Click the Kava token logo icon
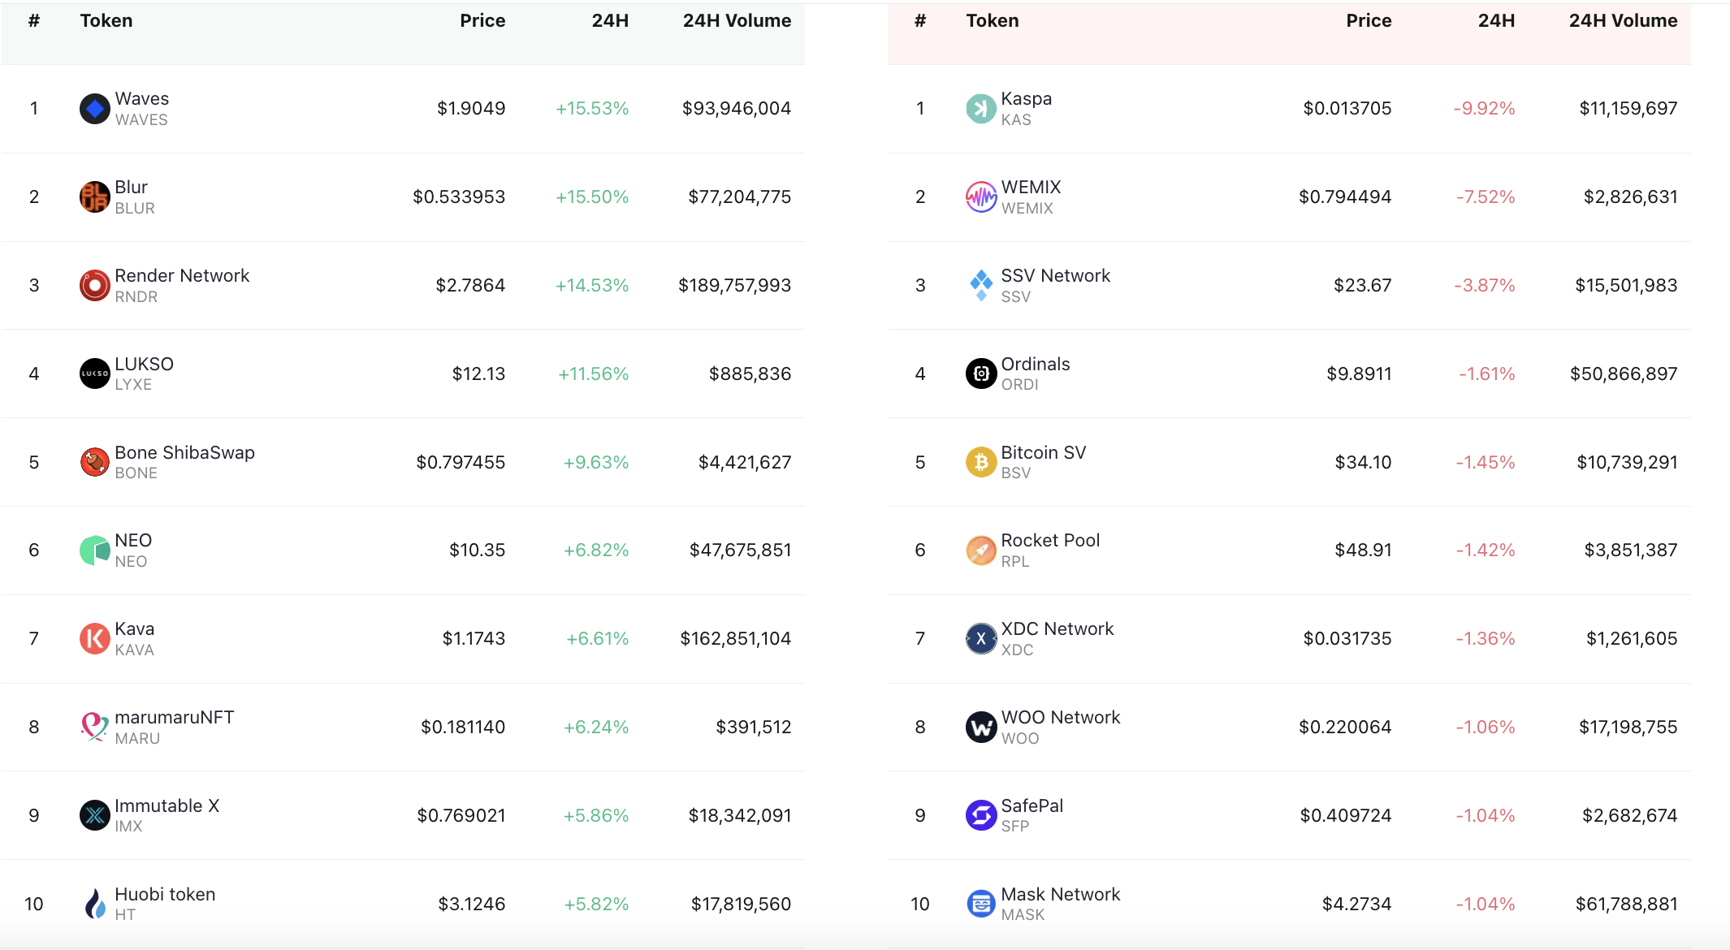This screenshot has height=950, width=1730. (x=95, y=639)
